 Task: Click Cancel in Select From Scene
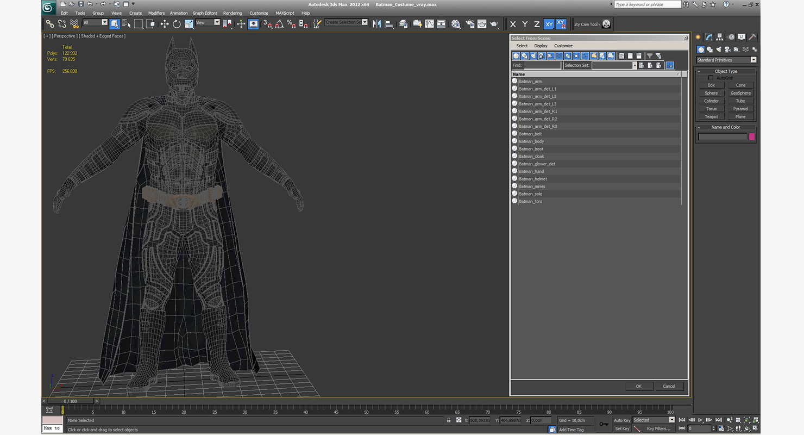(x=669, y=386)
